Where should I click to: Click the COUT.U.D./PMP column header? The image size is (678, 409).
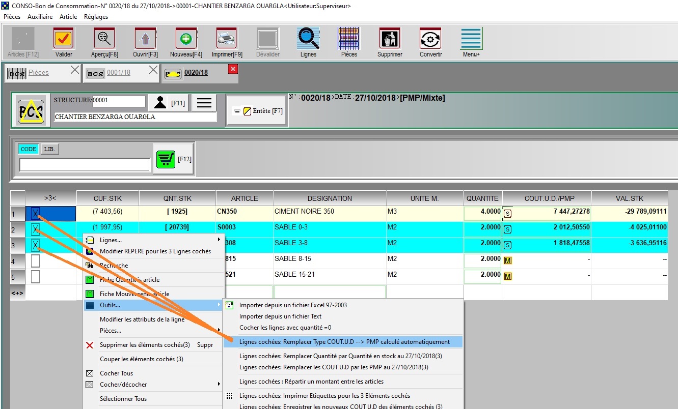(x=547, y=198)
